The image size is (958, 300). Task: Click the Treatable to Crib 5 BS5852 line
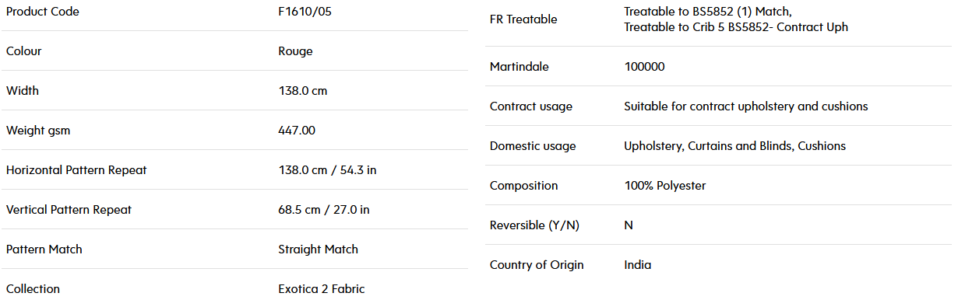point(736,27)
